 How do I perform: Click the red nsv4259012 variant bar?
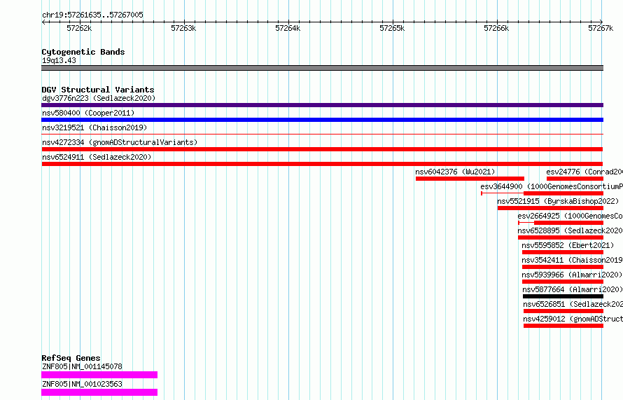pos(563,326)
